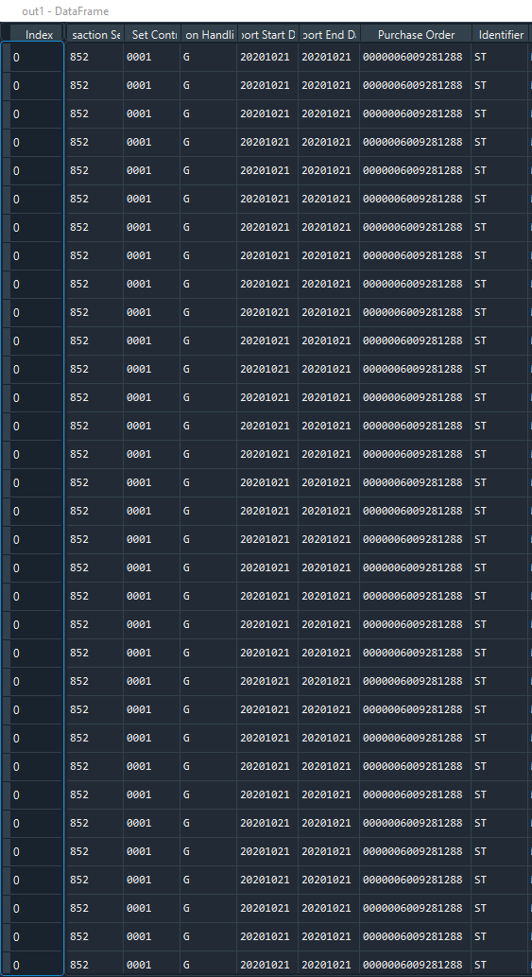The image size is (532, 977).
Task: Click the truncated Transaction Set column header
Action: click(x=94, y=35)
